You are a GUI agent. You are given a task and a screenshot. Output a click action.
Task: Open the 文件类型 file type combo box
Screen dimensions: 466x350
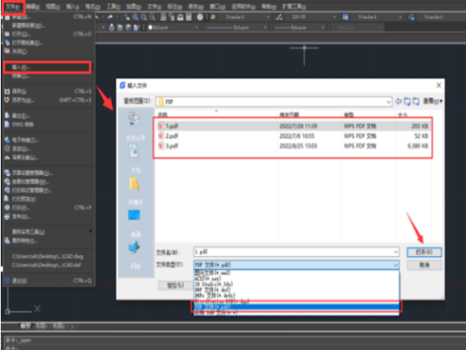pos(295,264)
